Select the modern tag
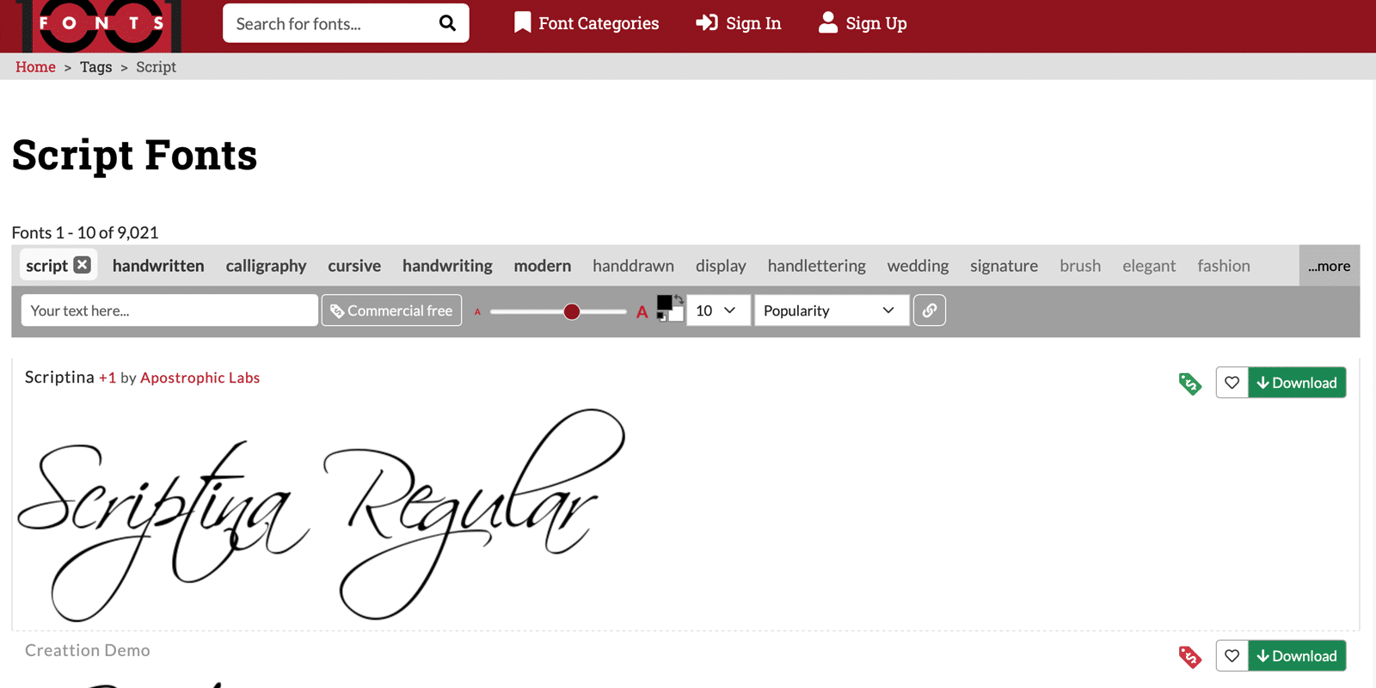 tap(543, 266)
